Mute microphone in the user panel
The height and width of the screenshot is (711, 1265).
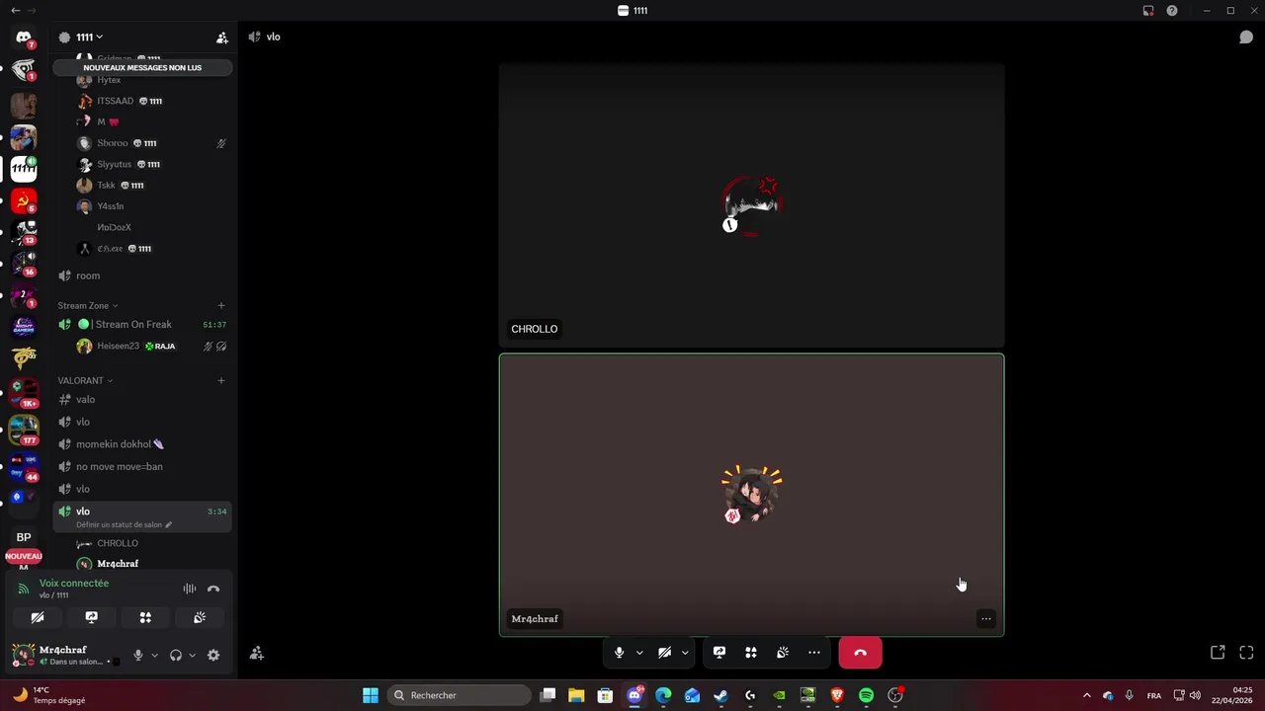click(138, 655)
